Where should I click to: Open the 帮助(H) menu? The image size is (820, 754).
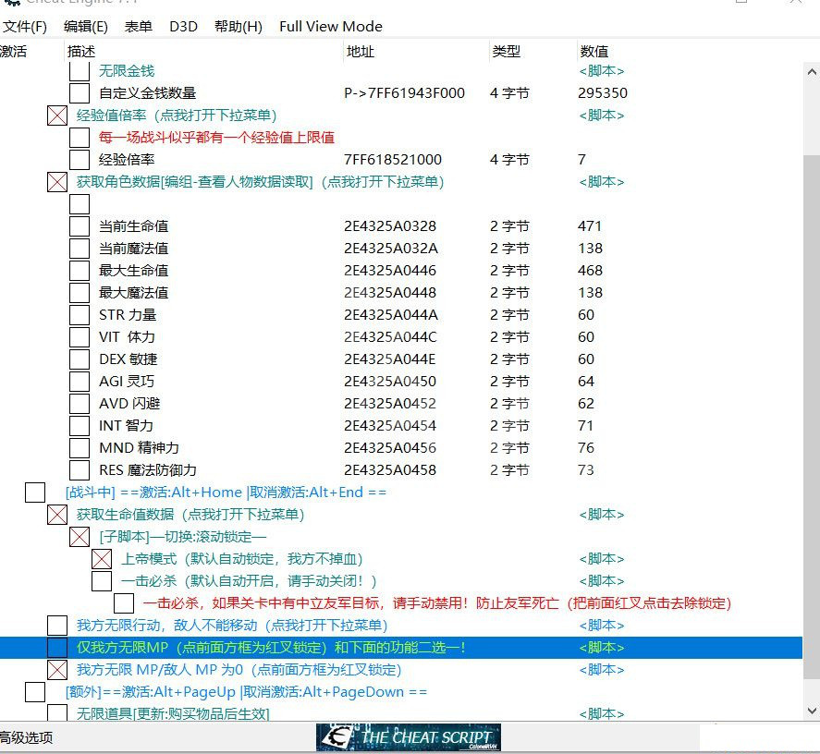tap(238, 27)
